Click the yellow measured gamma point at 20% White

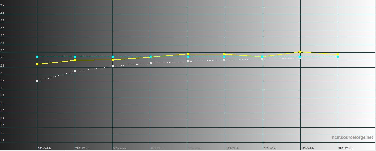coord(75,60)
